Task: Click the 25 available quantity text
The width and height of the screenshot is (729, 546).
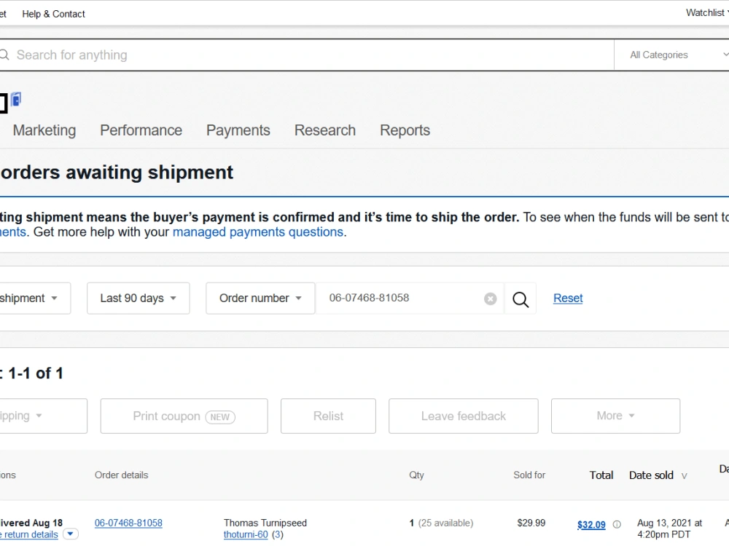Action: click(445, 523)
